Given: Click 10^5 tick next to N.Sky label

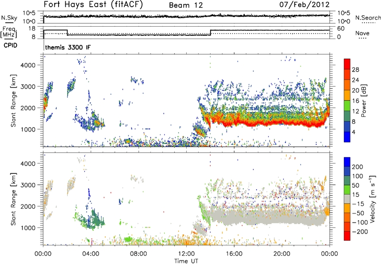Looking at the screenshot, I should (x=29, y=13).
